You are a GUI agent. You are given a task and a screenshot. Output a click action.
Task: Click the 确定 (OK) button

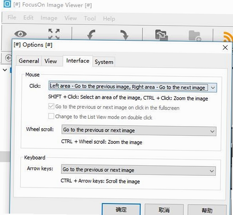(121, 209)
